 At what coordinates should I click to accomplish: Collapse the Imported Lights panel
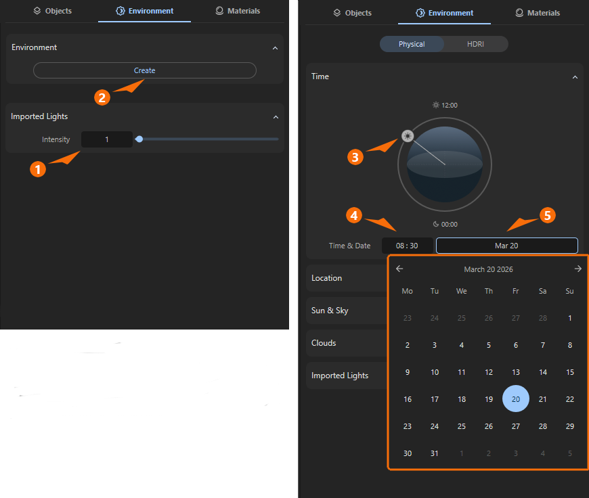pyautogui.click(x=275, y=116)
